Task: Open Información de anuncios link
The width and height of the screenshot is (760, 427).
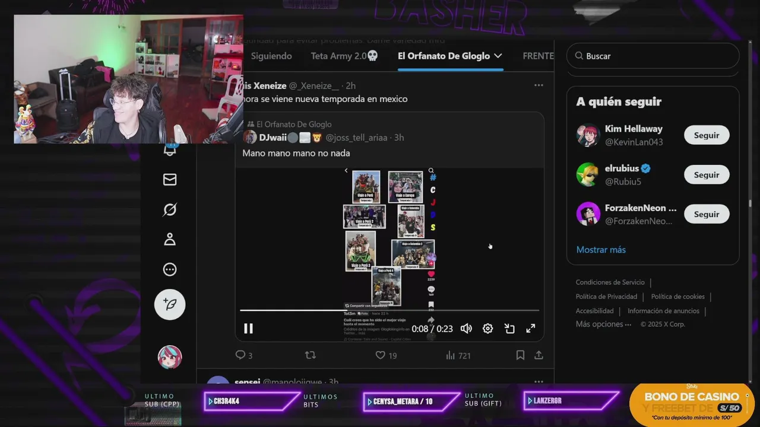Action: point(663,311)
